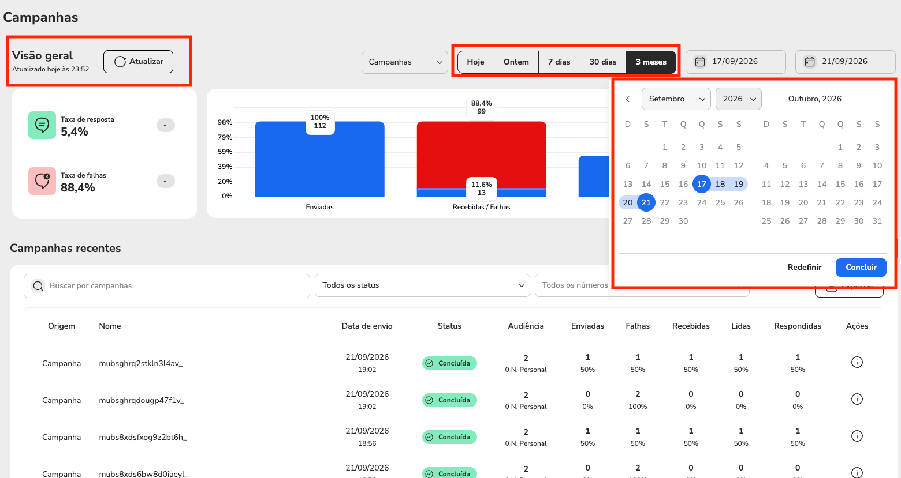Image resolution: width=901 pixels, height=478 pixels.
Task: Click the info icon for campaign mubsghrq2stkln3l4av_
Action: click(x=857, y=362)
